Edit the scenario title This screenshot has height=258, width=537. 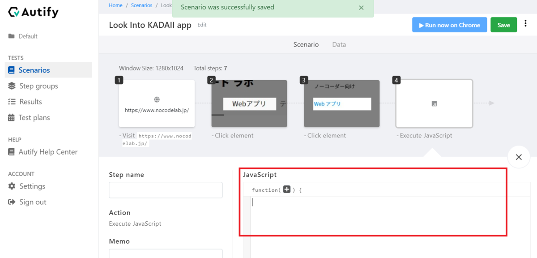coord(202,25)
